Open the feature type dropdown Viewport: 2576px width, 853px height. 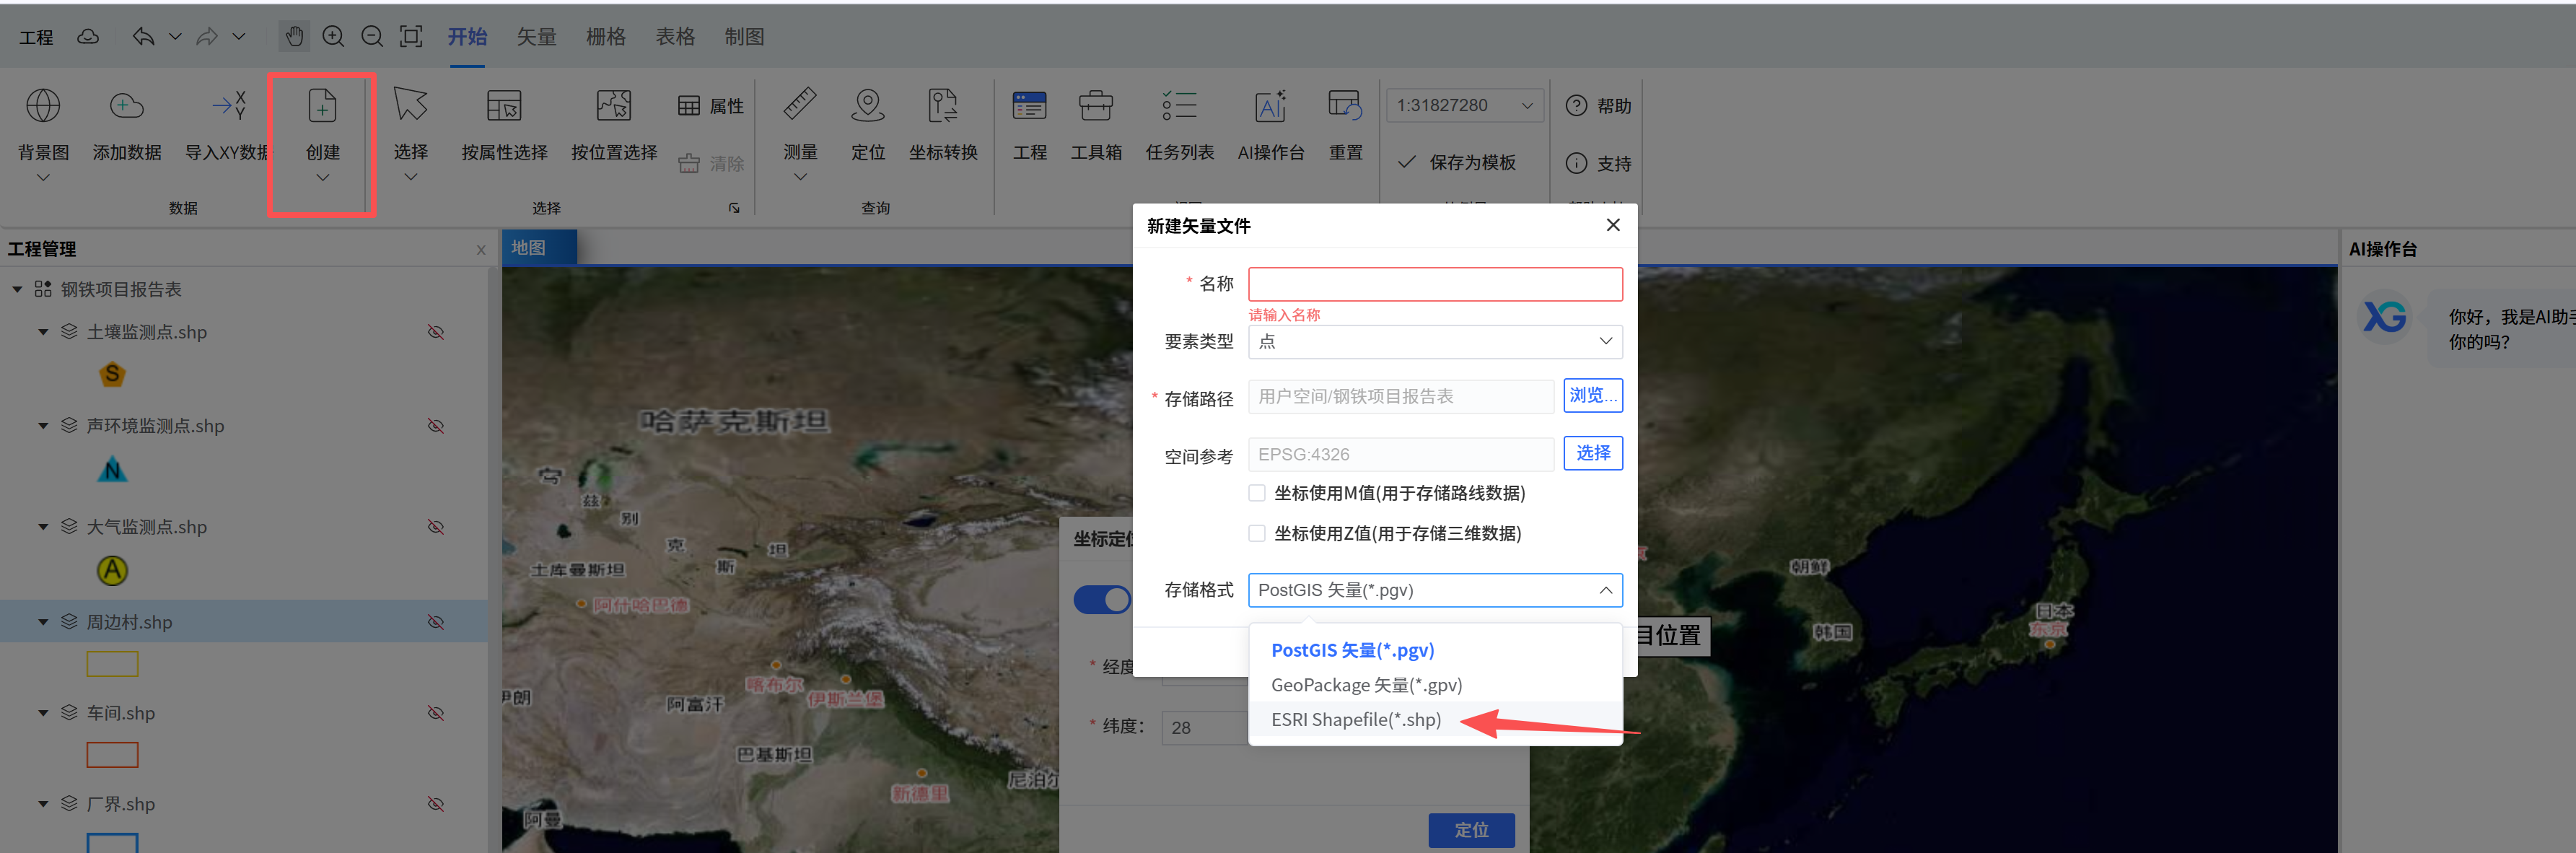[1434, 341]
